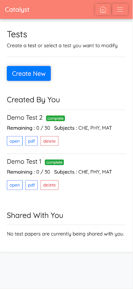Click complete badge of Demo Test 1
Image resolution: width=133 pixels, height=289 pixels.
pyautogui.click(x=54, y=162)
